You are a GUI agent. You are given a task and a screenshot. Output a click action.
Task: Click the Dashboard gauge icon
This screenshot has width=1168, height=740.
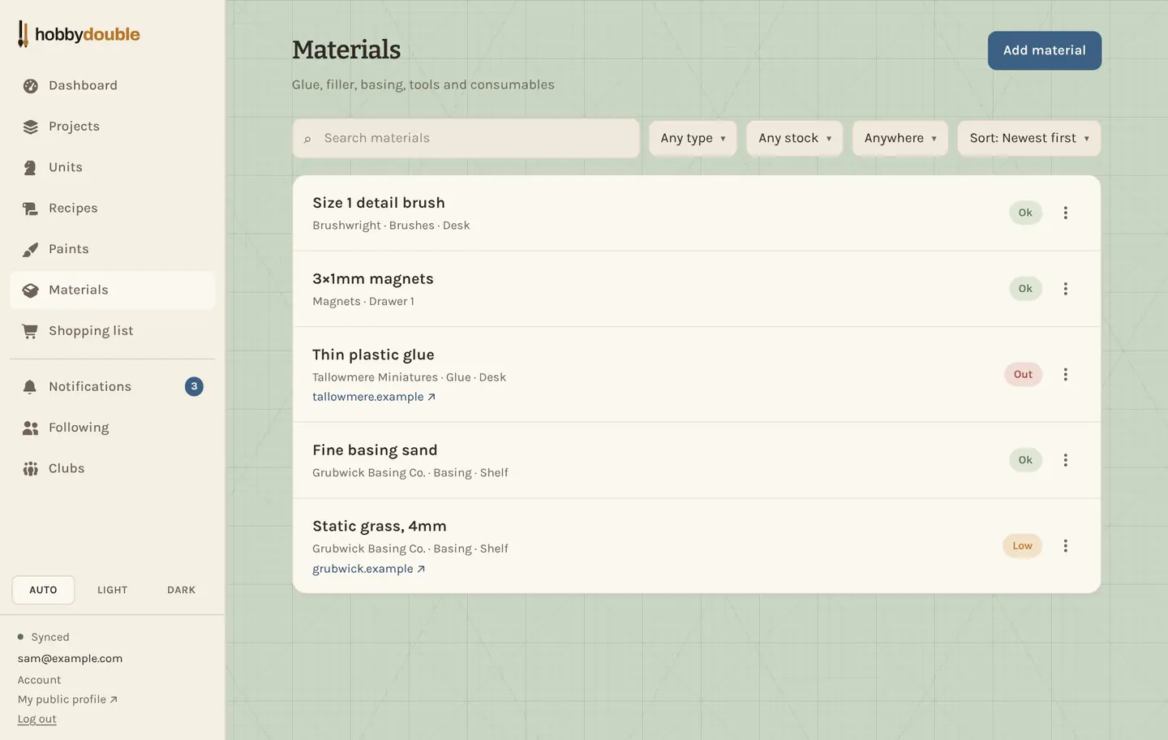click(x=31, y=86)
